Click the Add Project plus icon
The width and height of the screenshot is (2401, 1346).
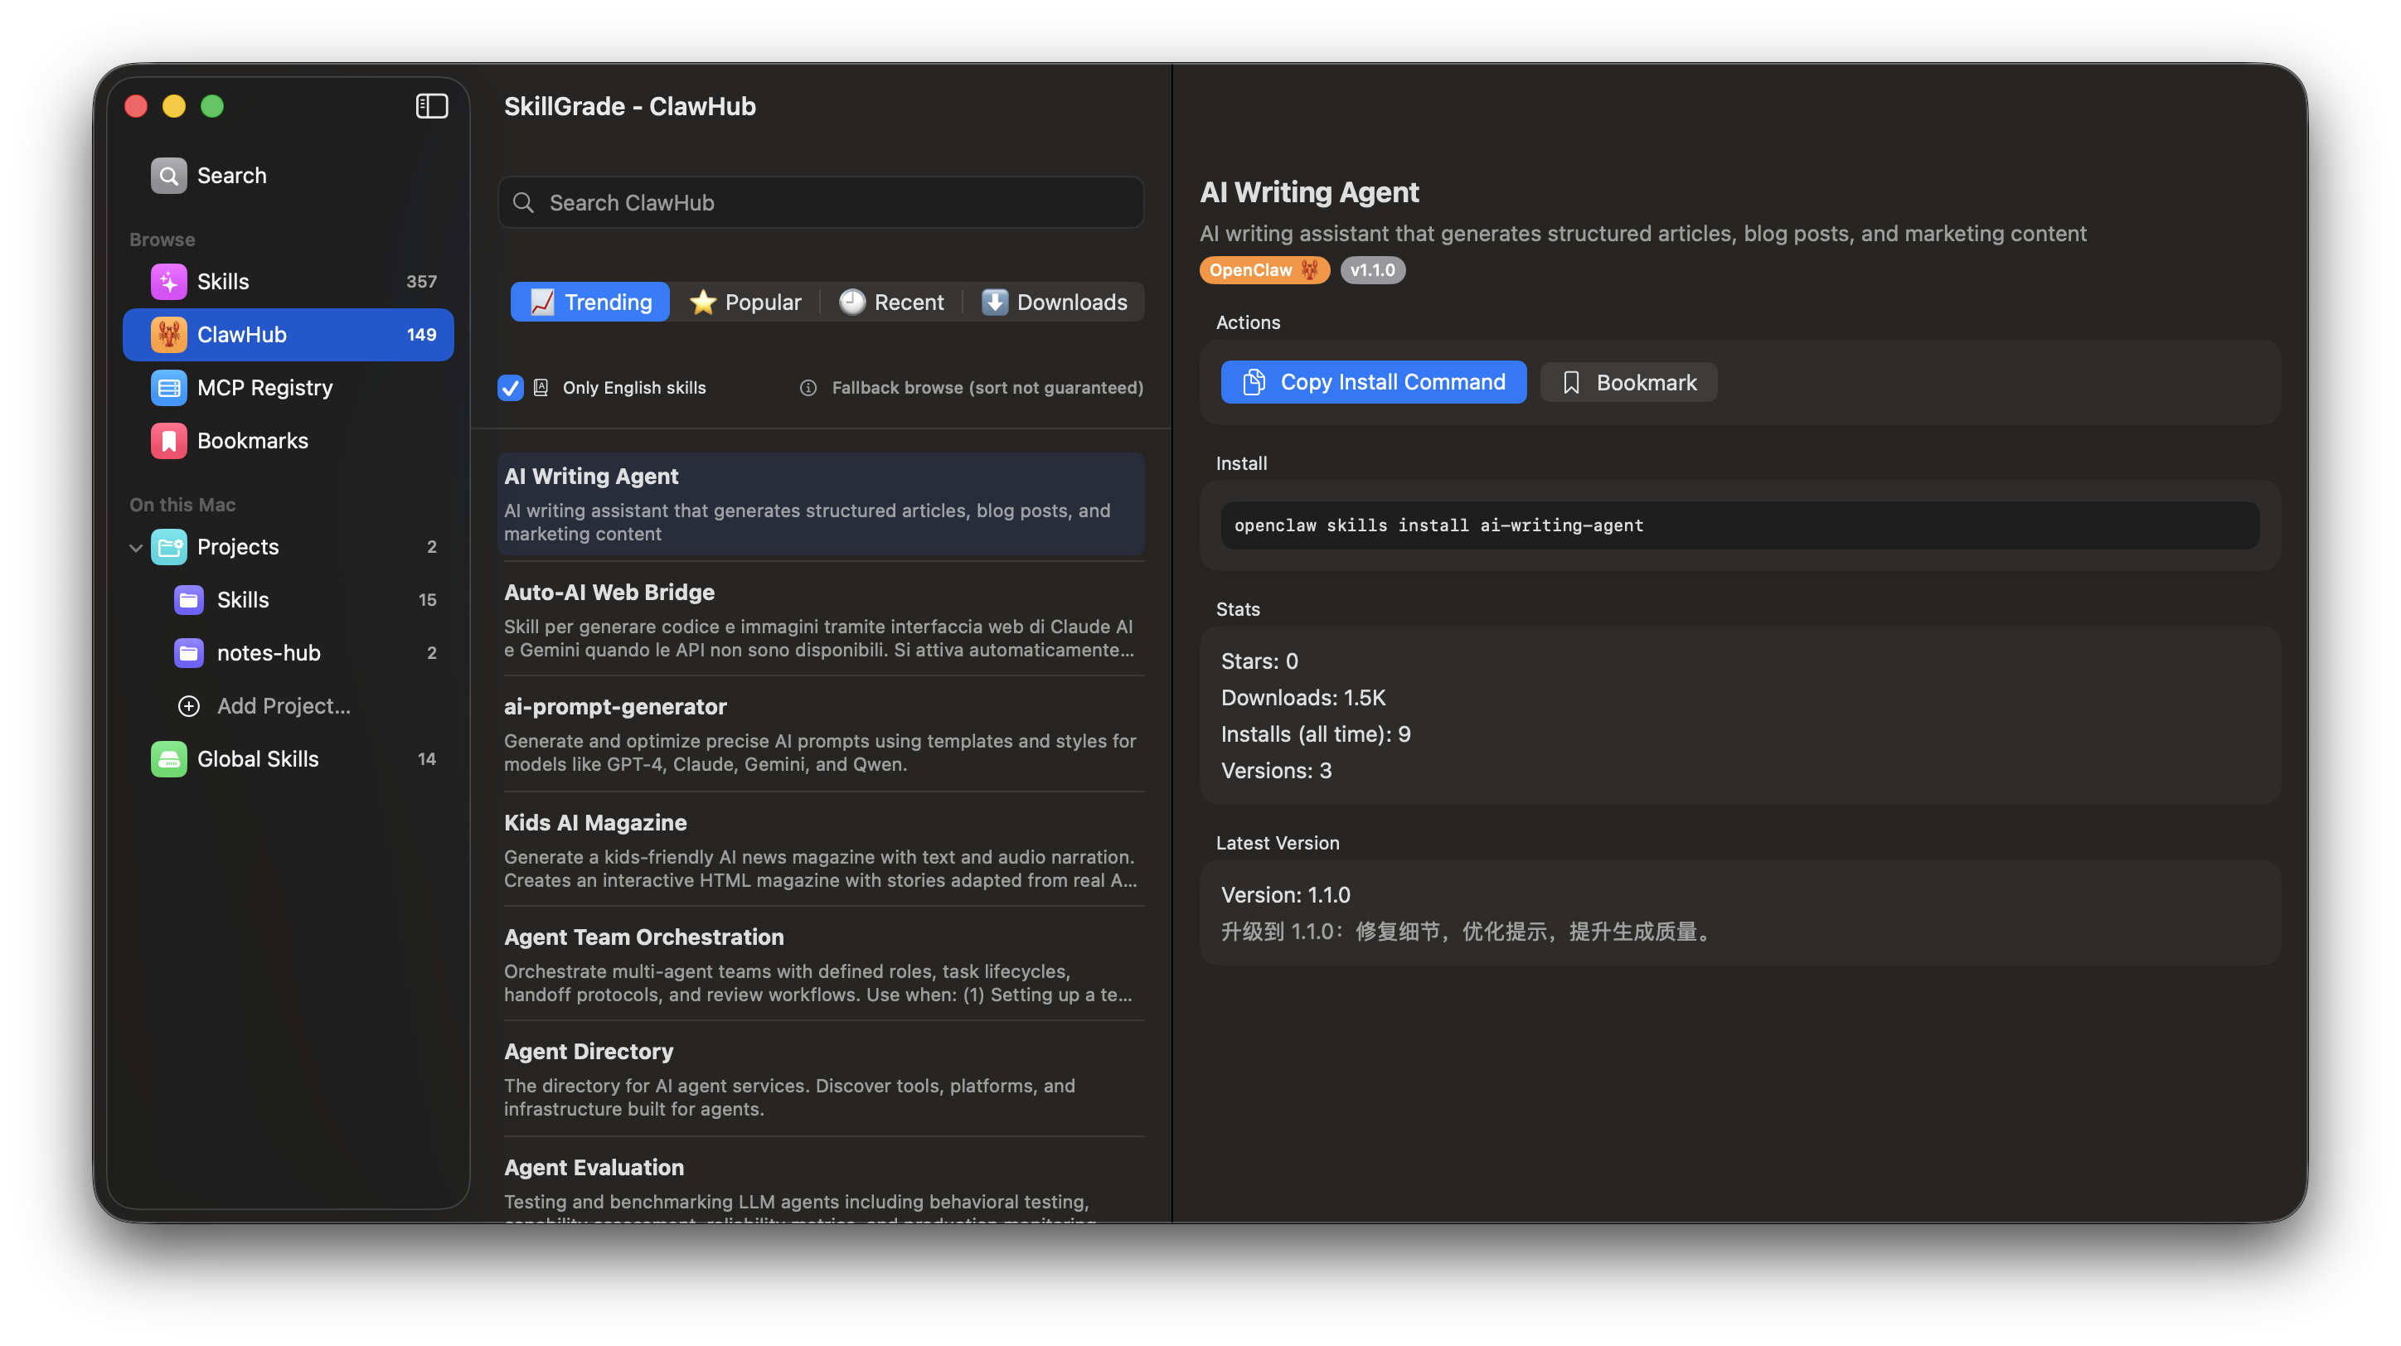189,706
